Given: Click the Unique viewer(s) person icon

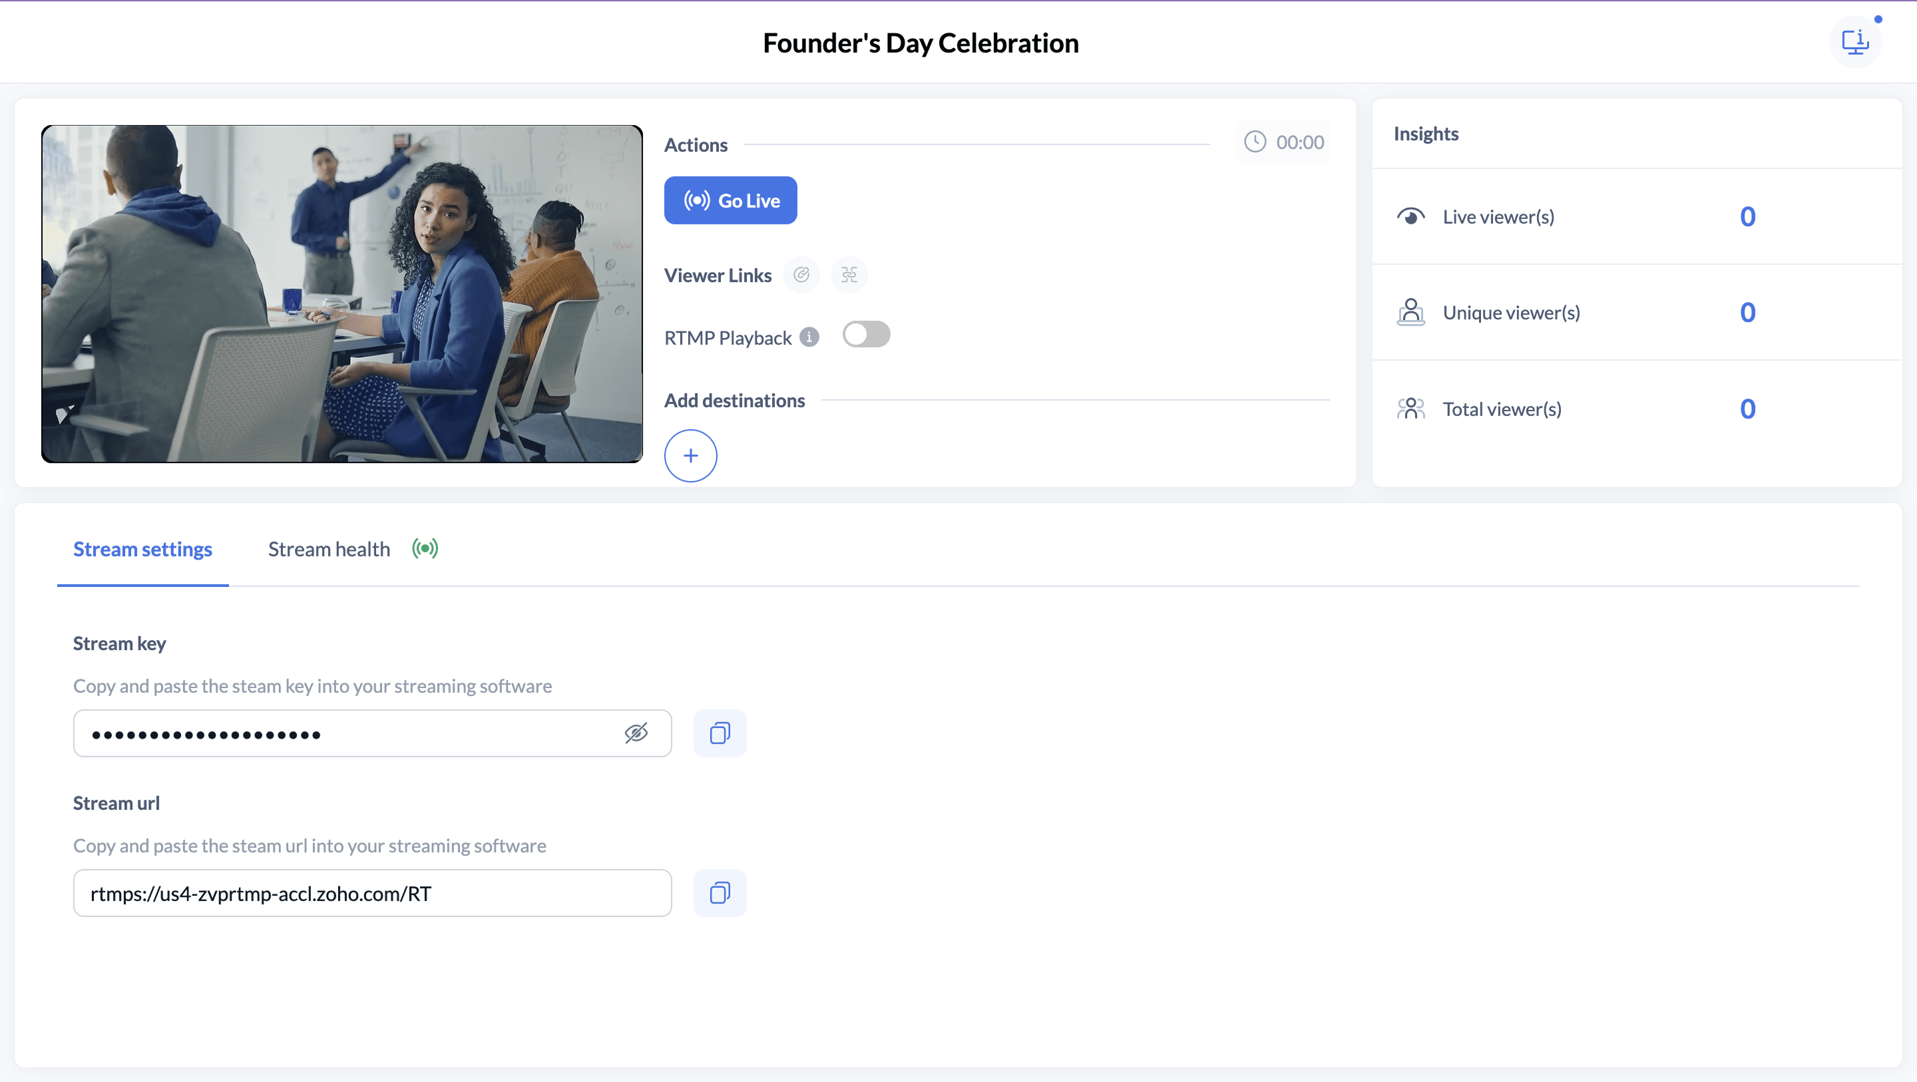Looking at the screenshot, I should pos(1410,312).
